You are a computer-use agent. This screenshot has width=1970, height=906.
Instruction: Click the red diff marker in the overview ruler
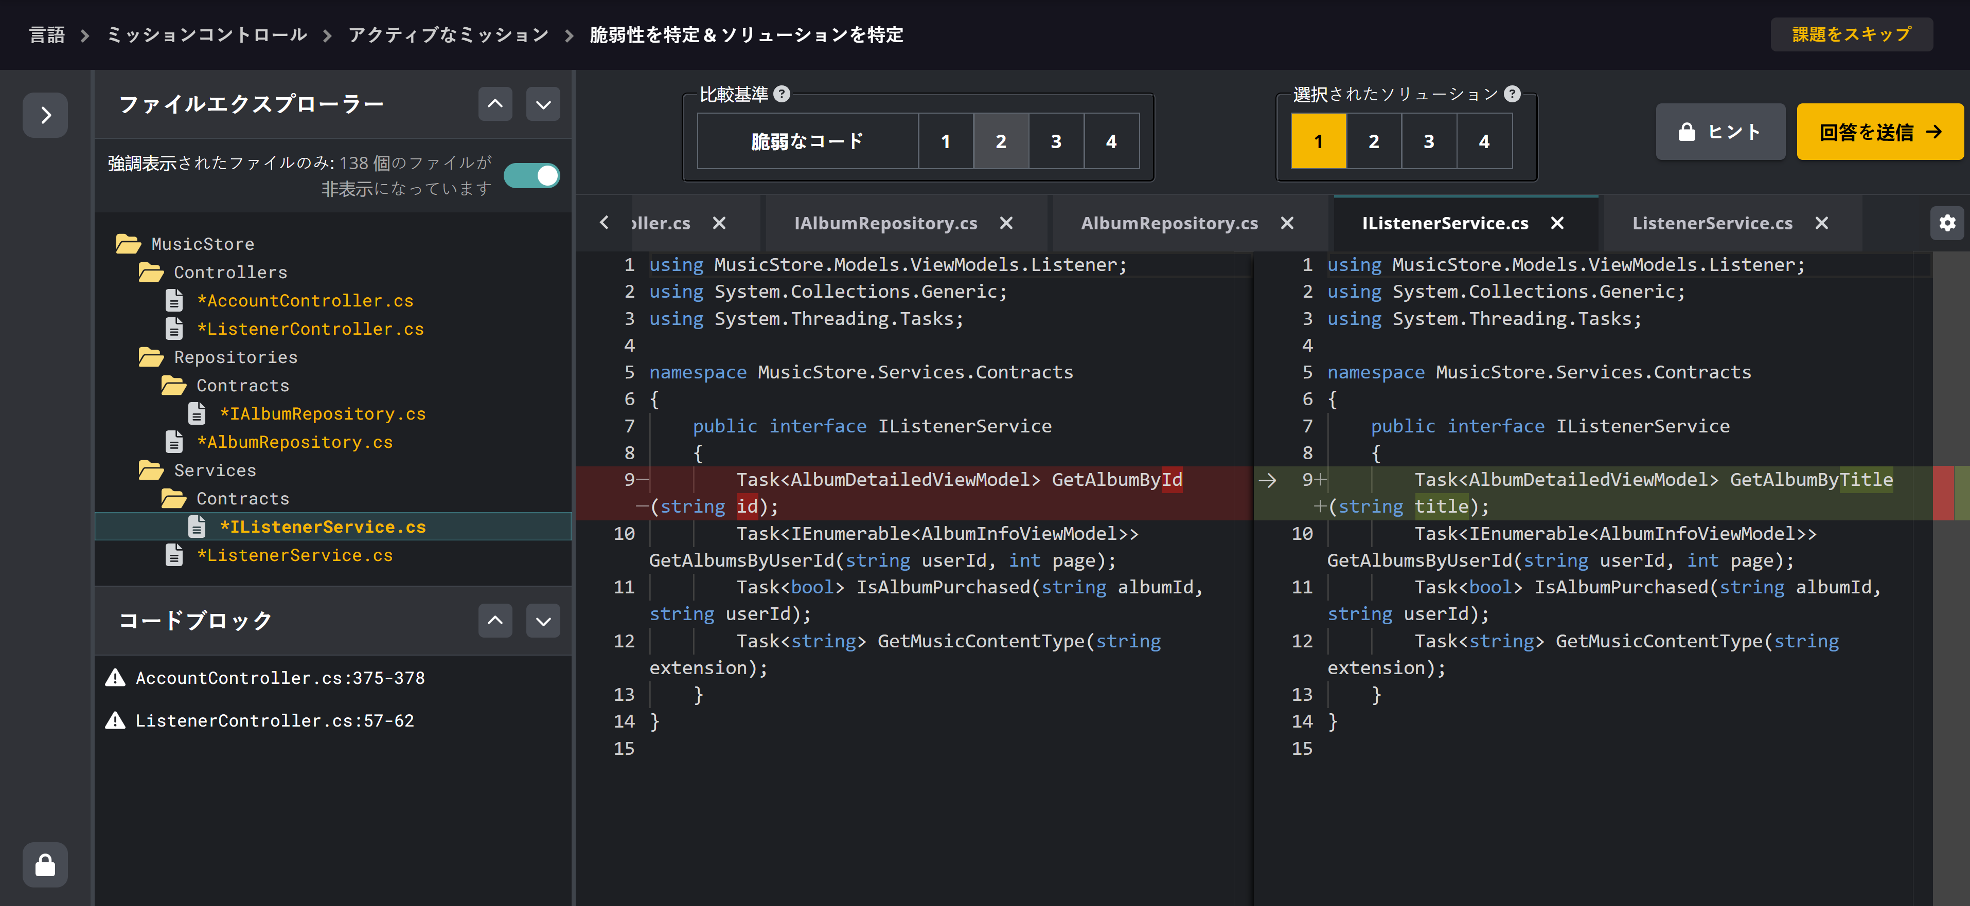1942,493
